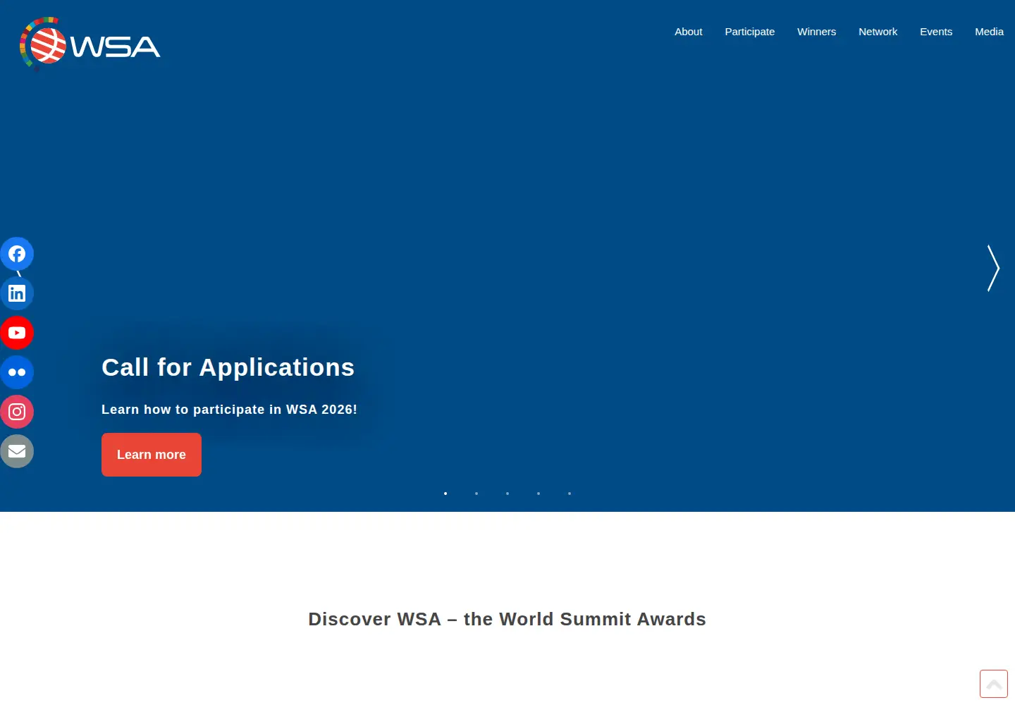The height and width of the screenshot is (705, 1015).
Task: Select the third carousel dot
Action: pyautogui.click(x=508, y=493)
